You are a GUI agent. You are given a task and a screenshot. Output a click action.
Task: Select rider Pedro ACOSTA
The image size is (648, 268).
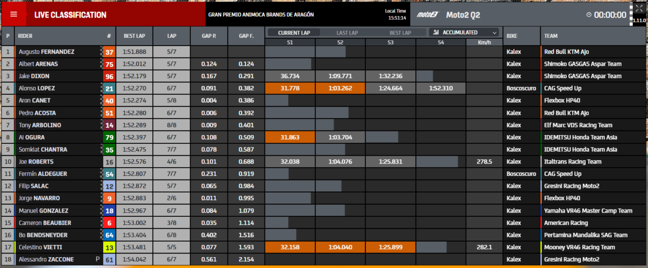pyautogui.click(x=37, y=113)
